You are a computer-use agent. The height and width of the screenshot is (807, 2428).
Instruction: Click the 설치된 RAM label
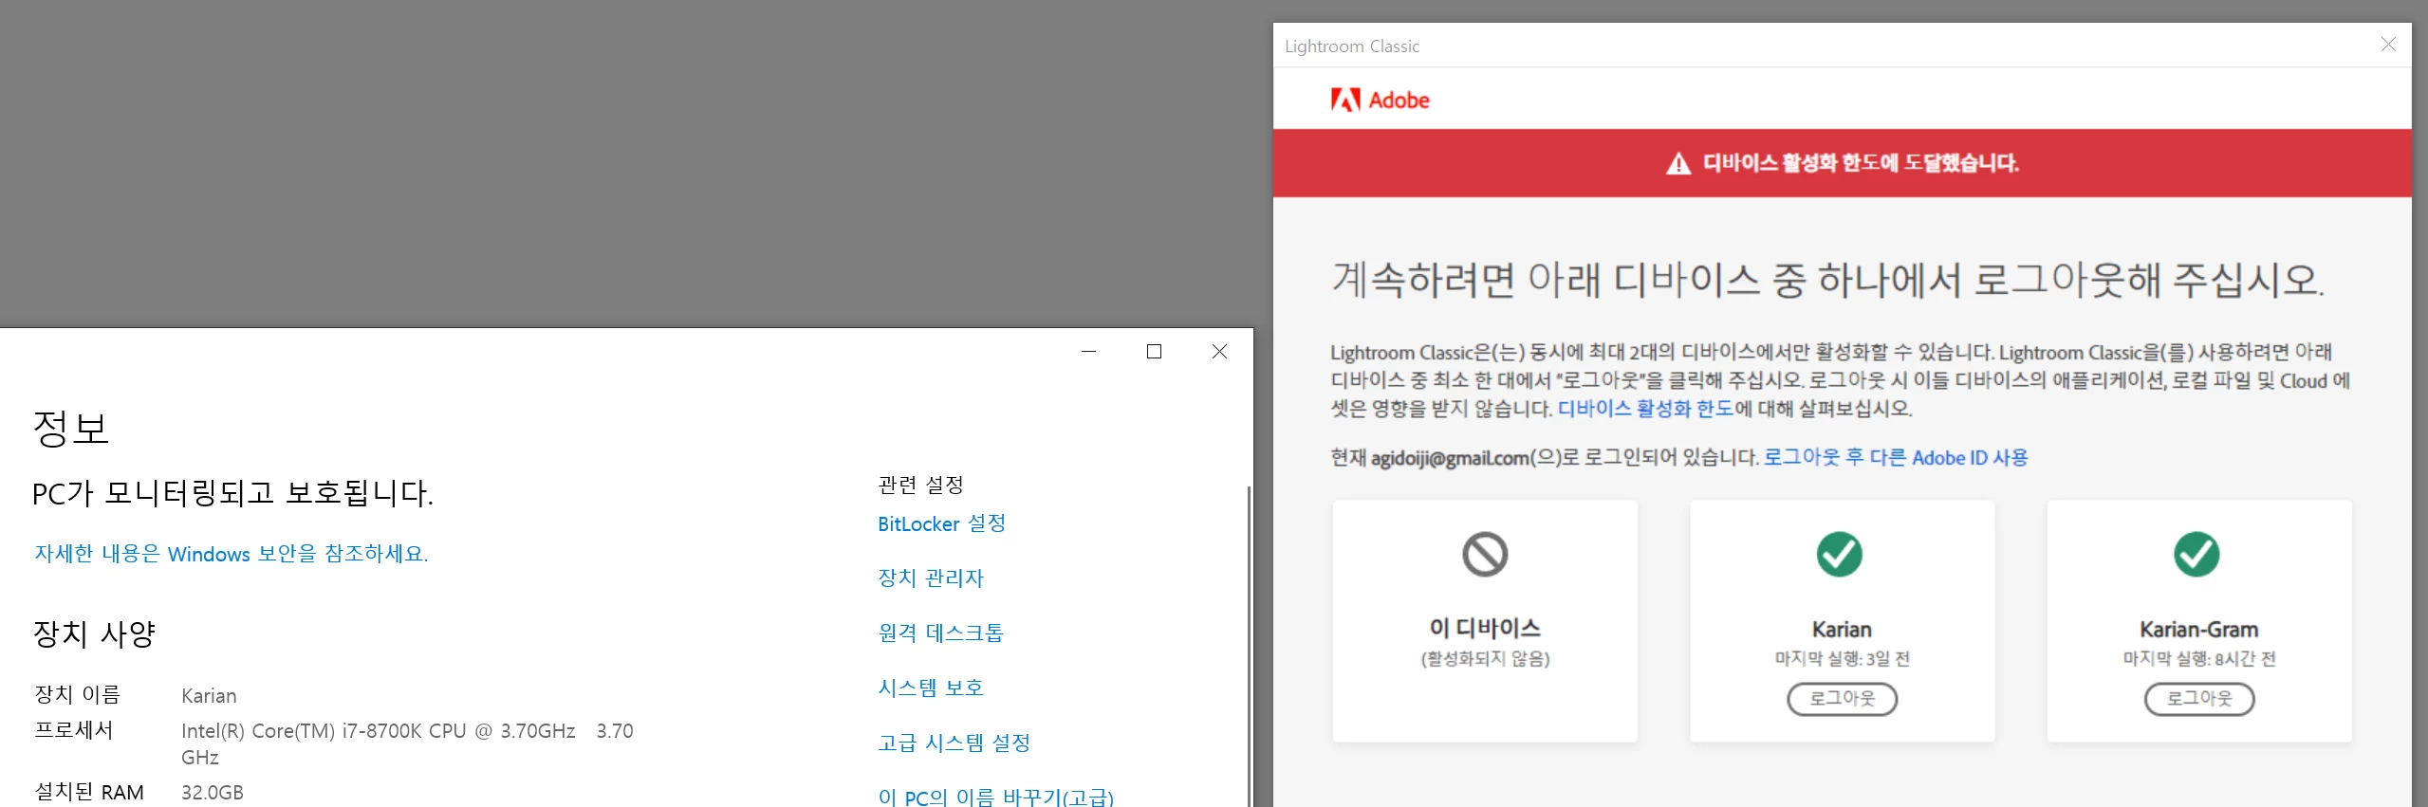pos(89,792)
